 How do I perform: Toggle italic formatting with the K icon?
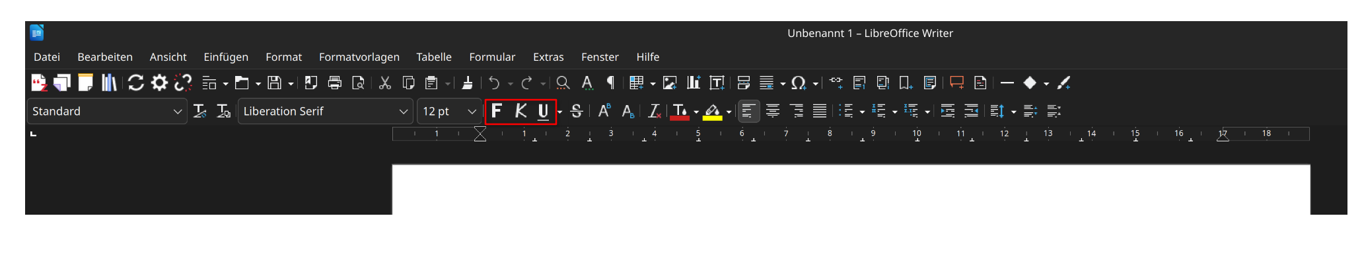520,111
